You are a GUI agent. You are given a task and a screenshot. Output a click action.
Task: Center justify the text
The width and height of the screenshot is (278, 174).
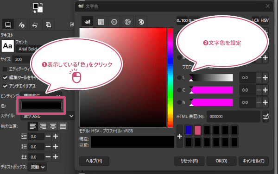coord(53,126)
